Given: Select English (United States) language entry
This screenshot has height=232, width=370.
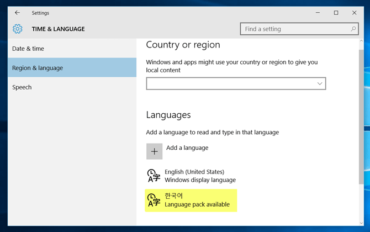Looking at the screenshot, I should [191, 176].
